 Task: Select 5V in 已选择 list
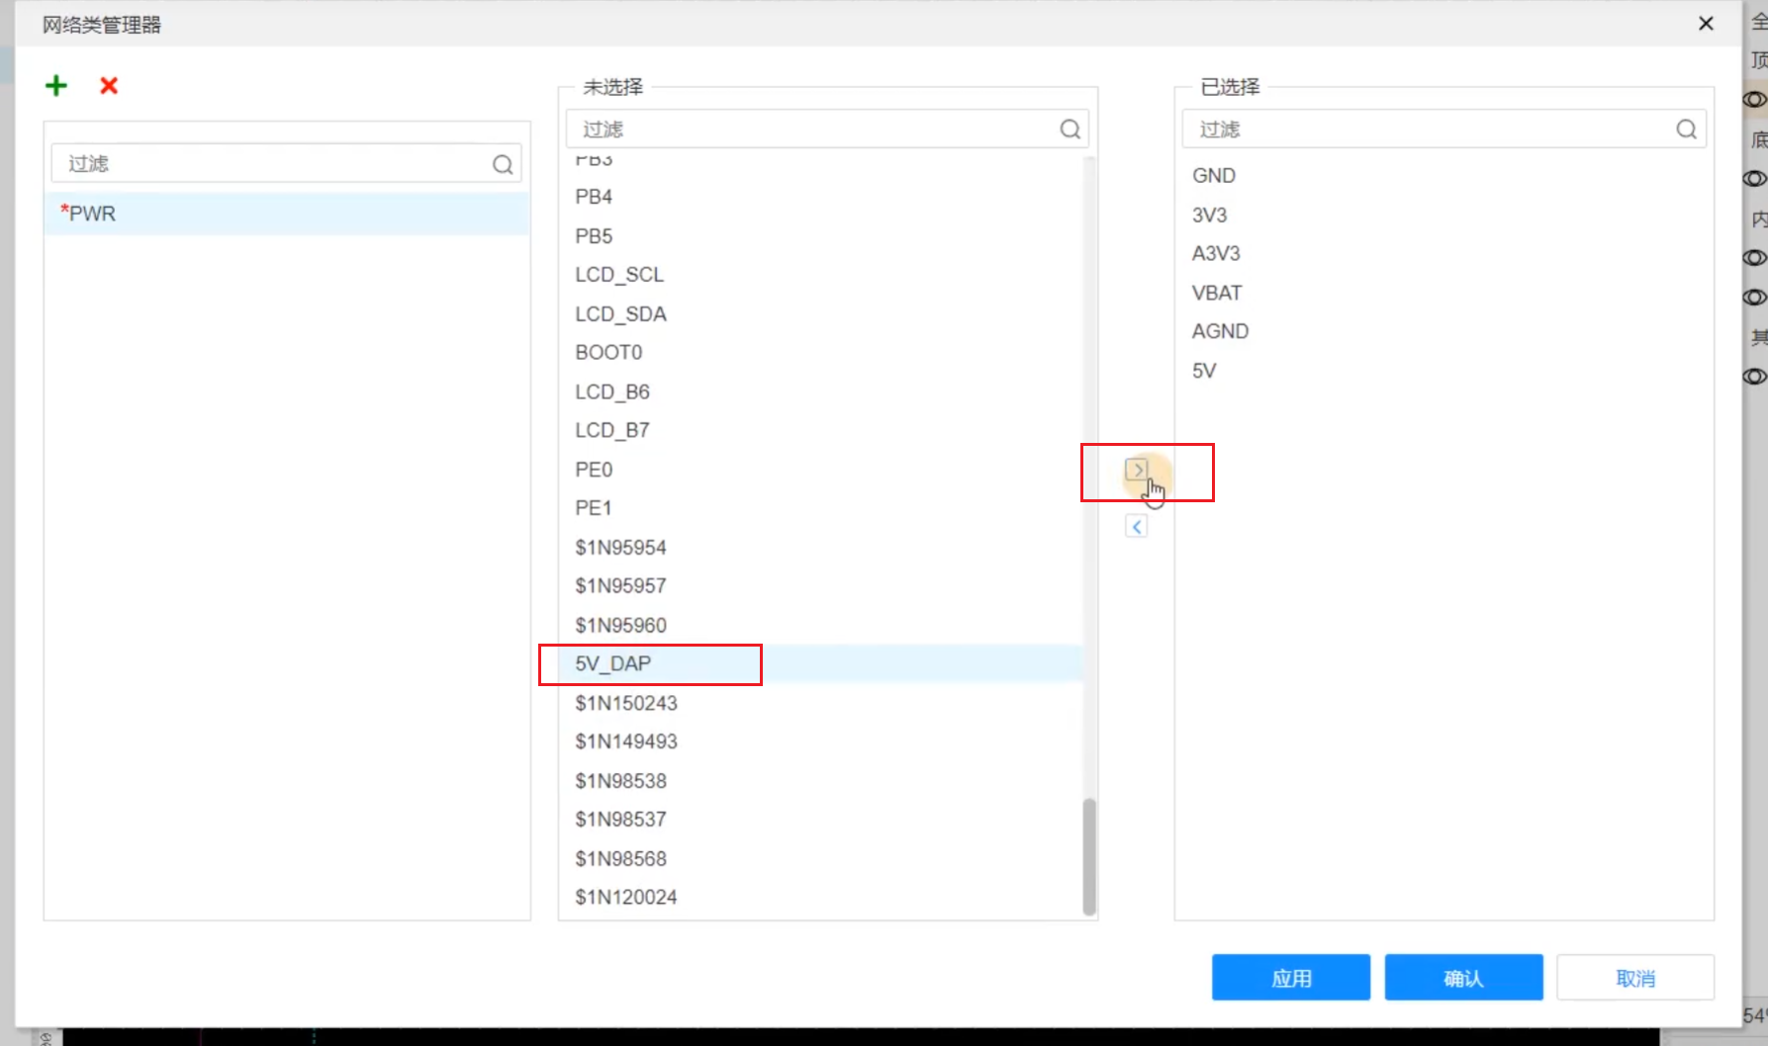[1443, 372]
